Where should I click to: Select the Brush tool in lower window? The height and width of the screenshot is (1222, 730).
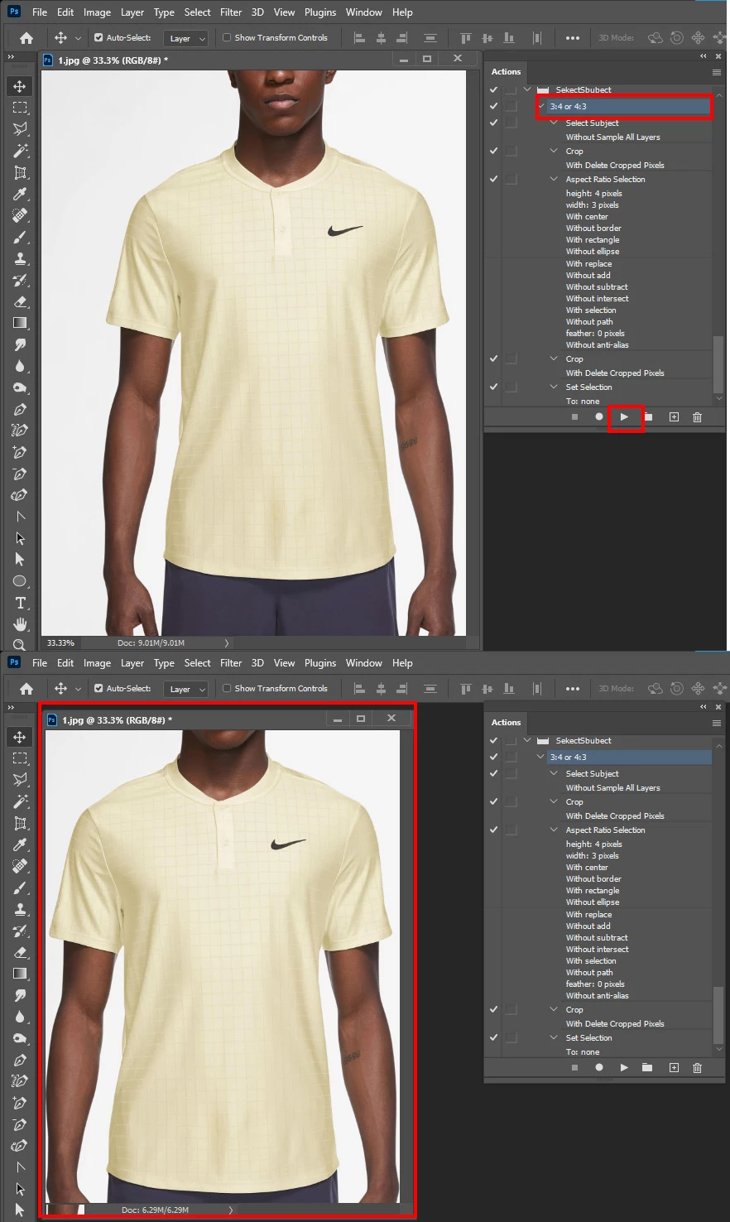tap(20, 888)
